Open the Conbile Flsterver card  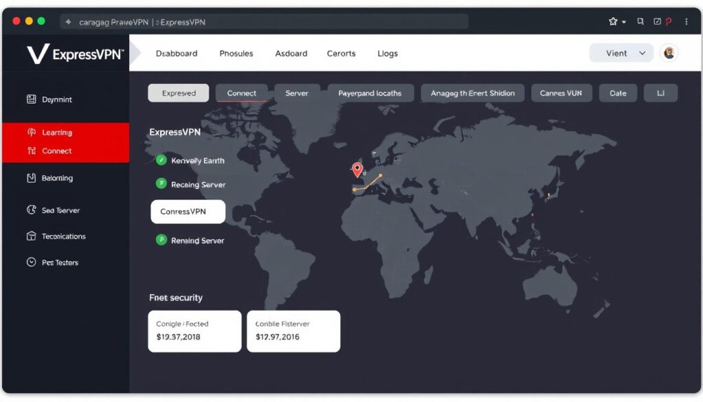coord(293,331)
